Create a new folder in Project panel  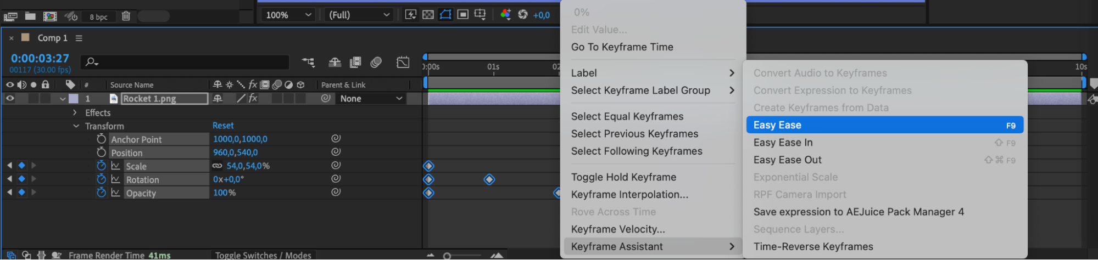(30, 16)
